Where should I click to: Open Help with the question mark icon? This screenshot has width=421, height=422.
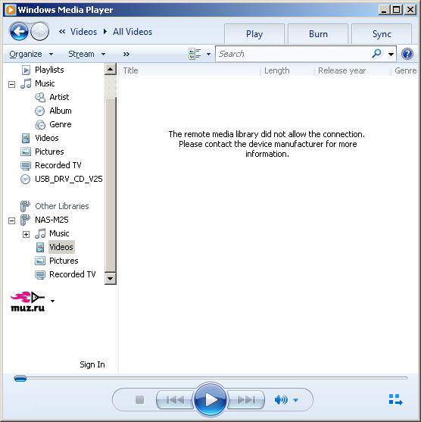coord(407,54)
